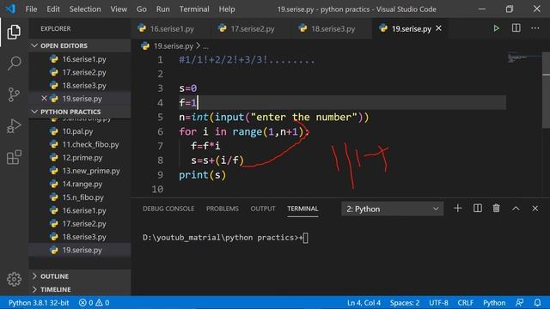Click Ln 4, Col 4 status entry
Screen dimensions: 550x309
point(364,302)
